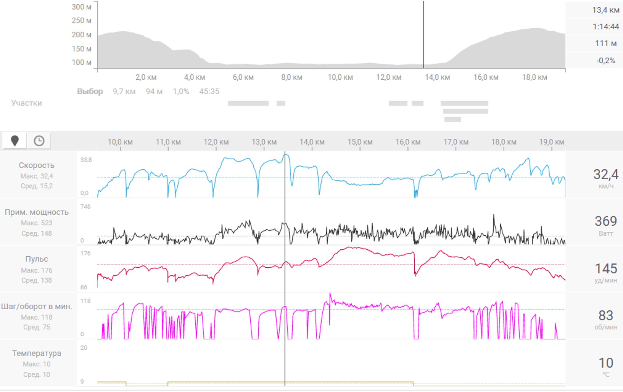623x392 pixels.
Task: Click Шаг/оборот в мин. label
Action: [x=37, y=306]
